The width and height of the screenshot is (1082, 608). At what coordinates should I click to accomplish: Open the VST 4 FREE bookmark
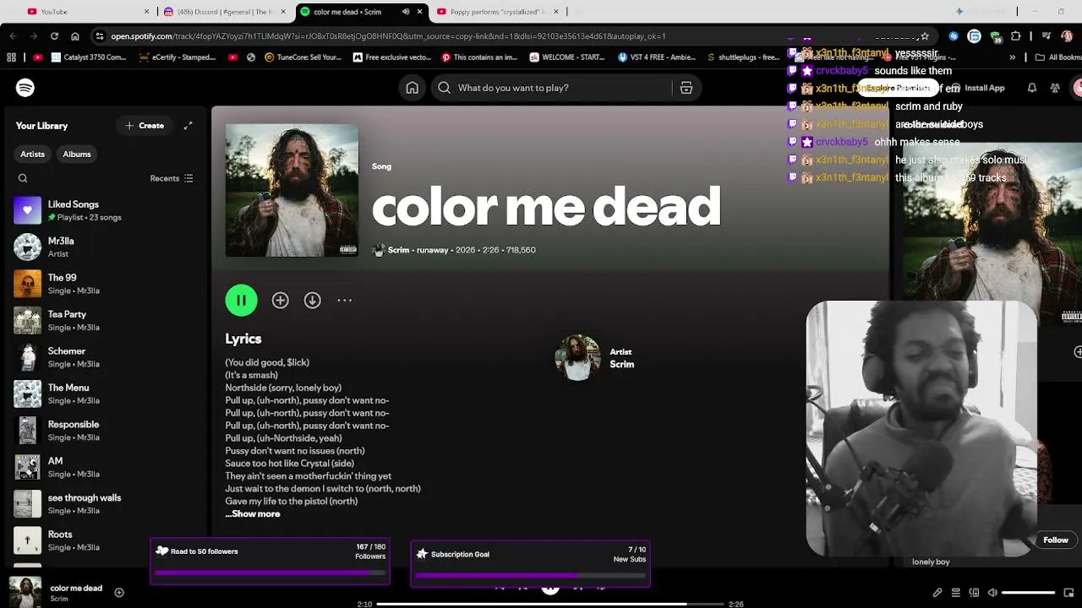657,57
